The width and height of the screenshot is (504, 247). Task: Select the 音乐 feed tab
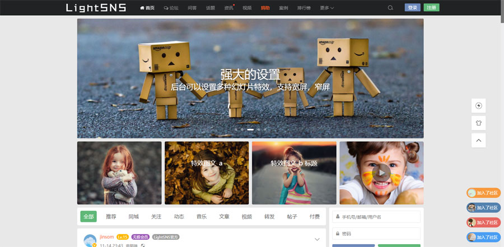click(202, 216)
